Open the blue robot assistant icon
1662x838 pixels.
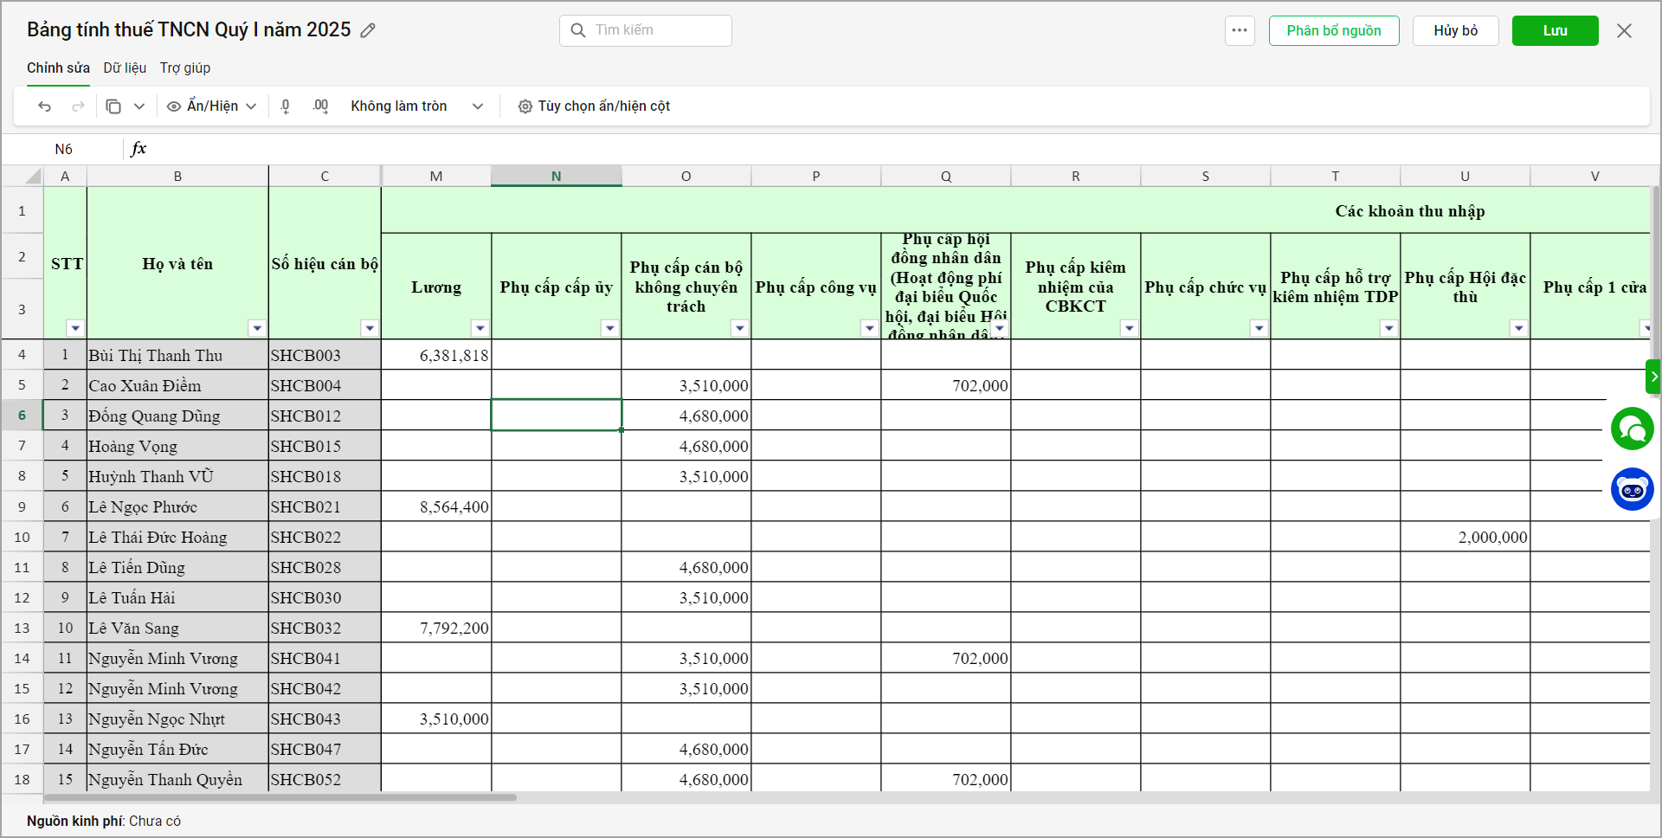(x=1632, y=489)
